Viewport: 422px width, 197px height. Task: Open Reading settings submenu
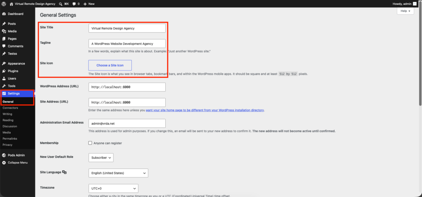coord(8,120)
